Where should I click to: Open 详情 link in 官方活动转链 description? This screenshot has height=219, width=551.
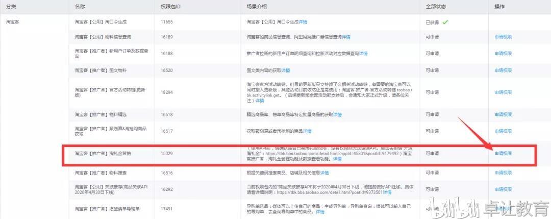pos(260,101)
